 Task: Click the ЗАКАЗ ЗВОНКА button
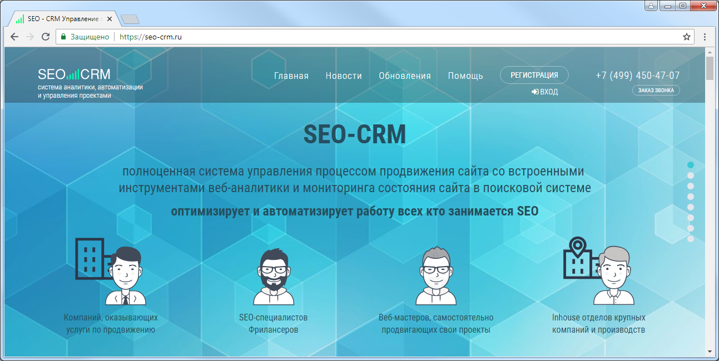click(x=656, y=91)
